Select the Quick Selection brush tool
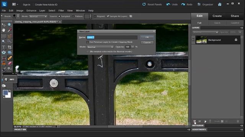Image resolution: width=245 pixels, height=137 pixels. [x=9, y=41]
